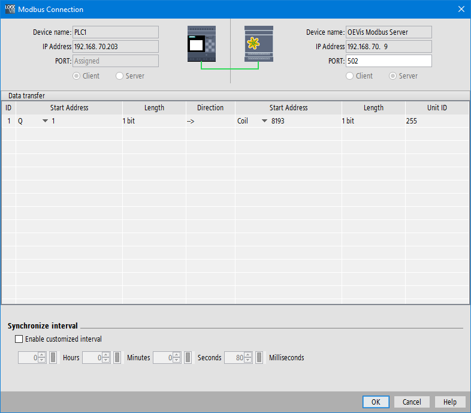Click the Modbus server device image
The height and width of the screenshot is (413, 471).
pos(258,44)
